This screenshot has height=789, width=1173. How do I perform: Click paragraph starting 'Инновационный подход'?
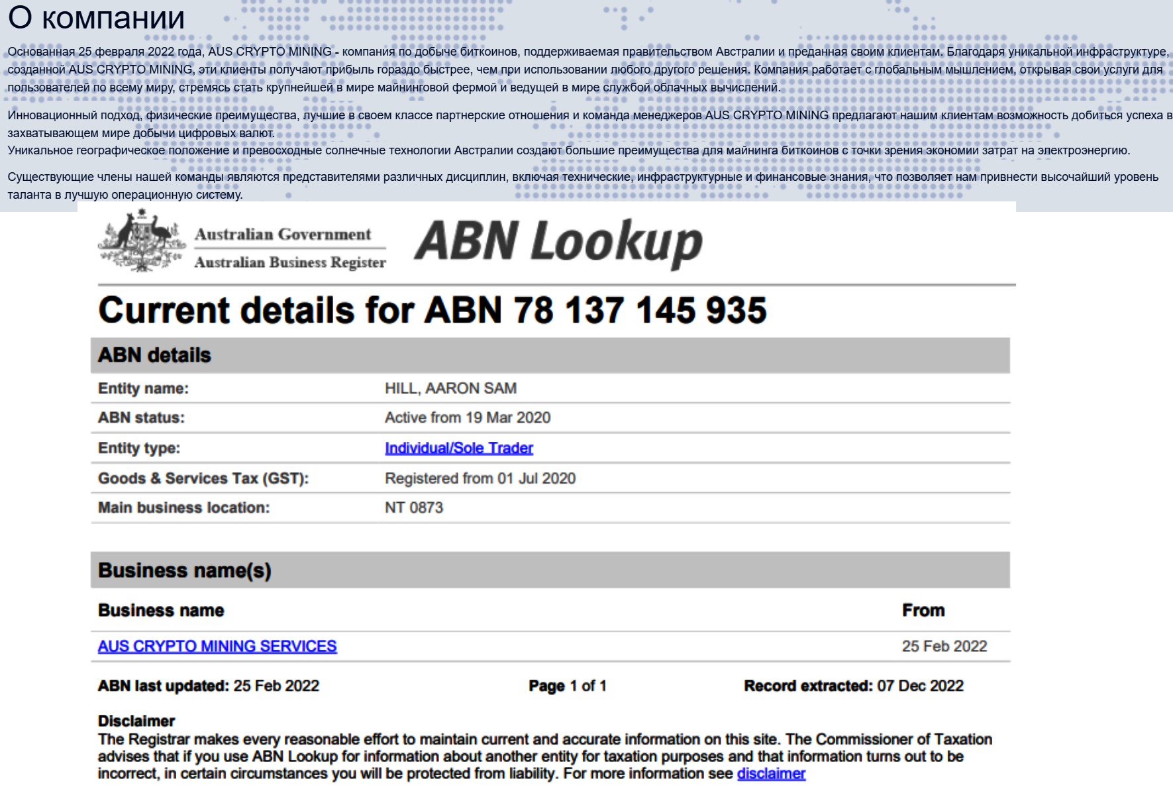[589, 124]
